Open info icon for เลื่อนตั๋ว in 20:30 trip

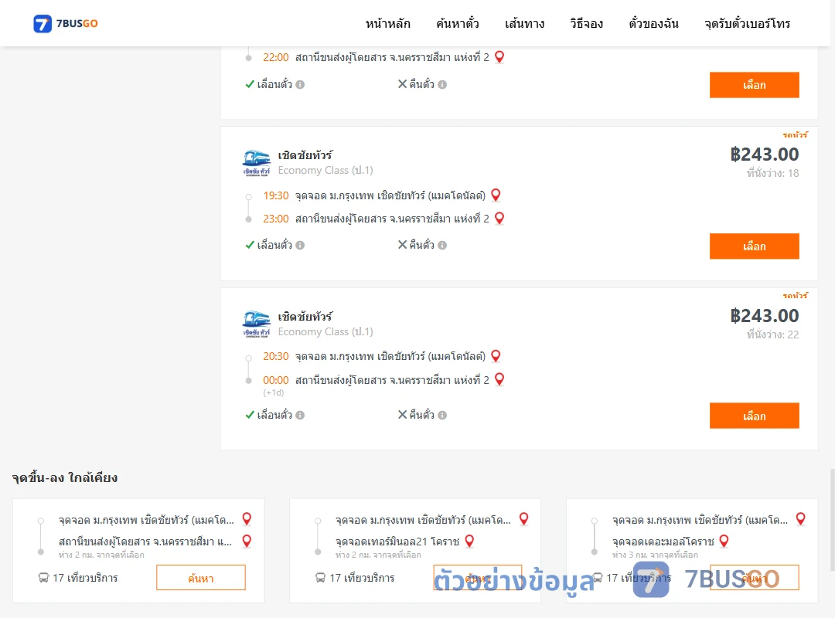[x=300, y=415]
